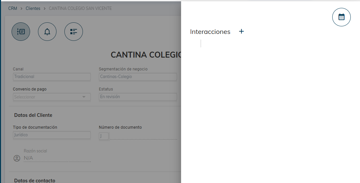Focus the Número de documento input line
Image resolution: width=360 pixels, height=183 pixels.
(143, 136)
